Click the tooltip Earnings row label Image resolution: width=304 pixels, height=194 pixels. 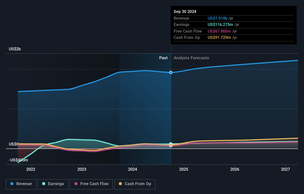coord(181,24)
